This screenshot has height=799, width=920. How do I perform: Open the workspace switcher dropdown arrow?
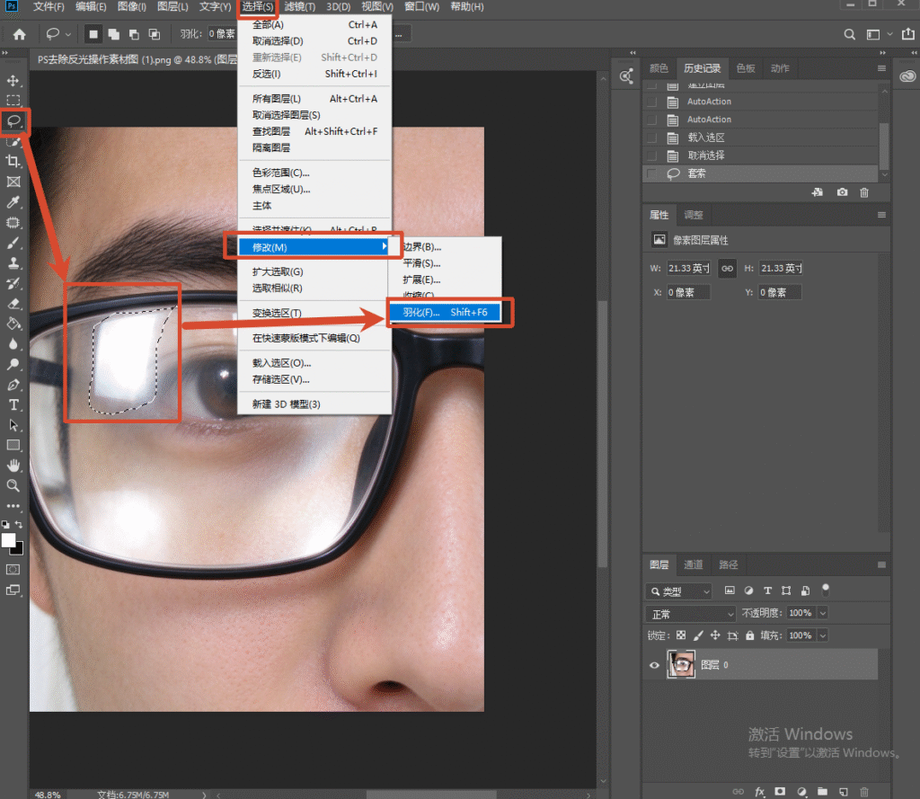point(889,35)
